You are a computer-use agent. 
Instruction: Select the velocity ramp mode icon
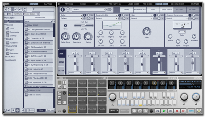coord(59,87)
